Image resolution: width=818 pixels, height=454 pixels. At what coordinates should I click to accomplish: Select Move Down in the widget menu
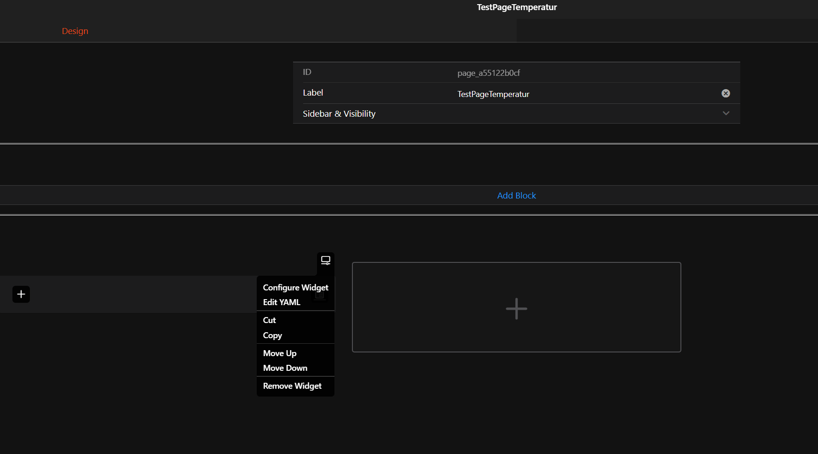(285, 368)
